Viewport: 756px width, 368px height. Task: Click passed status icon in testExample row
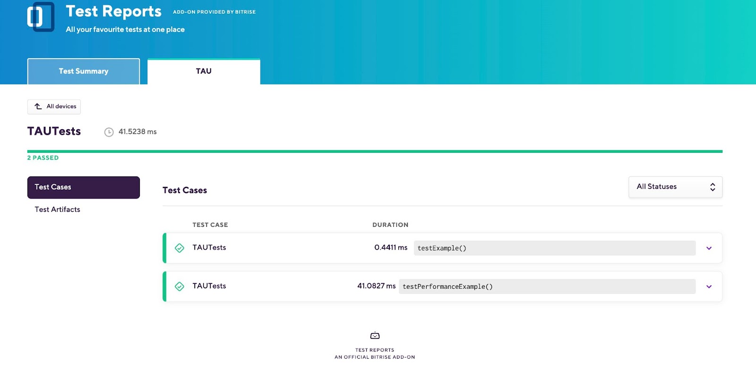[x=180, y=248]
